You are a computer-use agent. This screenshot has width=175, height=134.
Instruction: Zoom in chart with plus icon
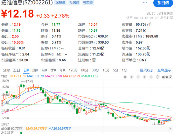click(132, 77)
